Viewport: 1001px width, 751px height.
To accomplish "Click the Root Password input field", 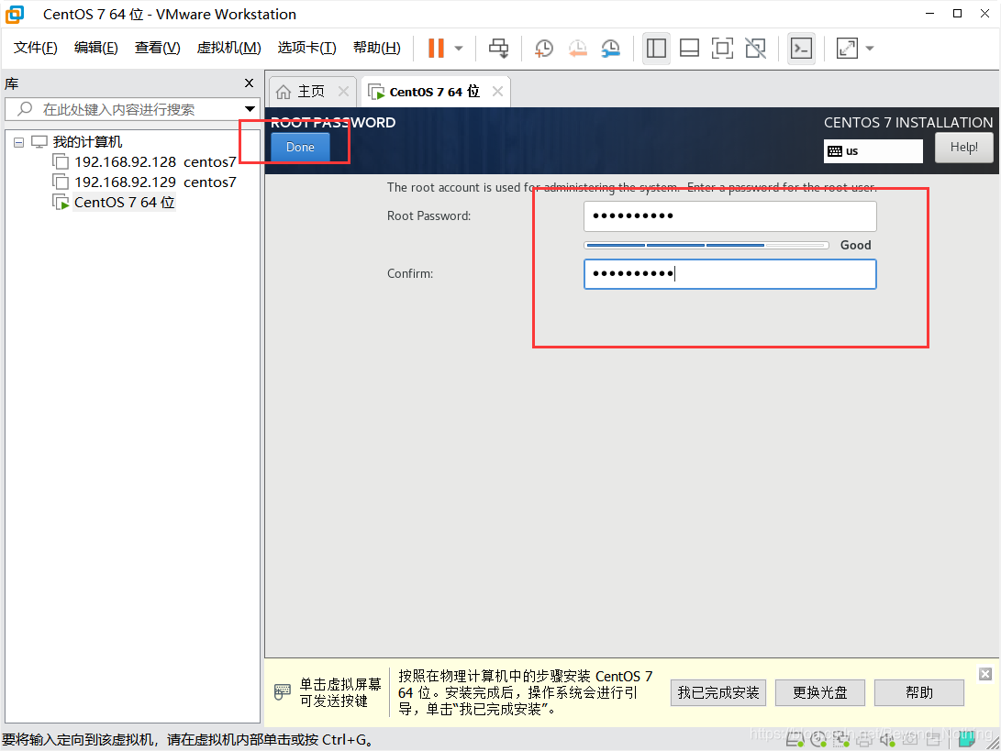I will point(729,216).
